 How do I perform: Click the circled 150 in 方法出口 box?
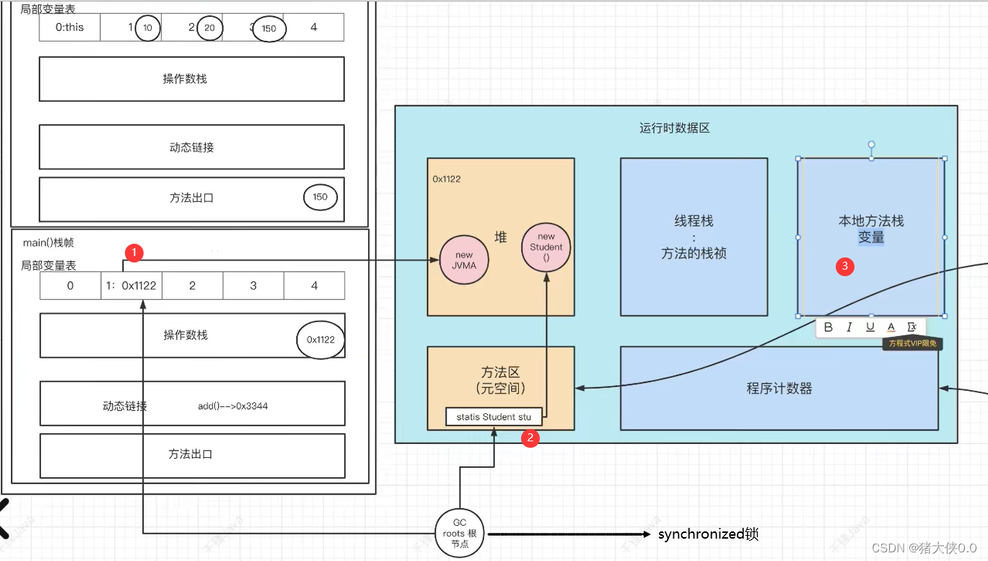tap(320, 197)
